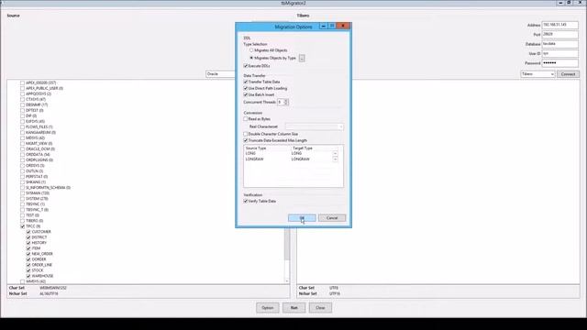Viewport: 587px width, 330px height.
Task: Open the Tibero database type dropdown
Action: [x=537, y=74]
